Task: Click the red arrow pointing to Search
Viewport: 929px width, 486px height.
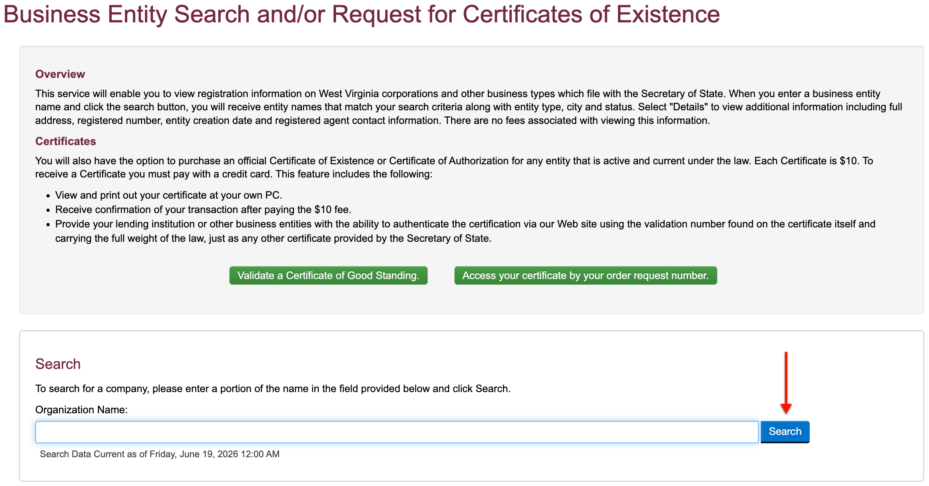Action: (786, 383)
